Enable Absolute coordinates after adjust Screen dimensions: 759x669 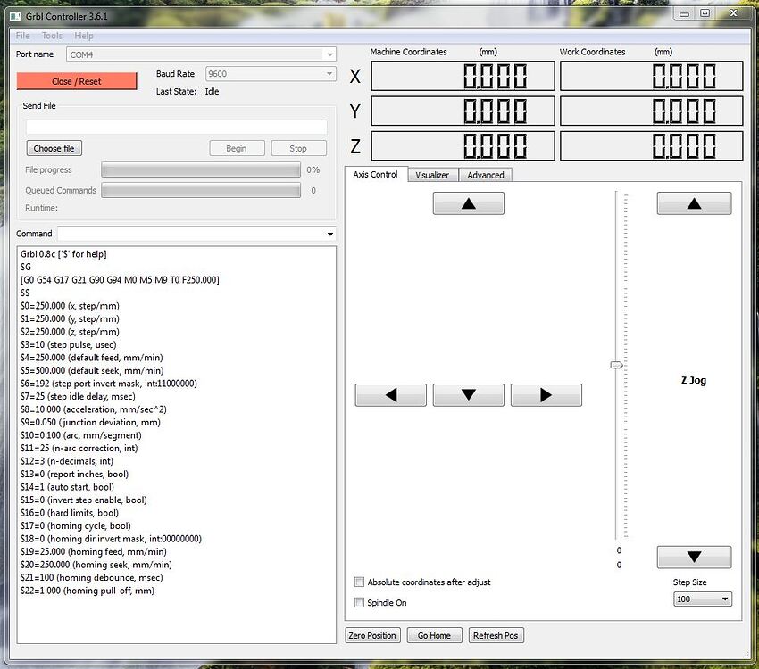tap(359, 582)
